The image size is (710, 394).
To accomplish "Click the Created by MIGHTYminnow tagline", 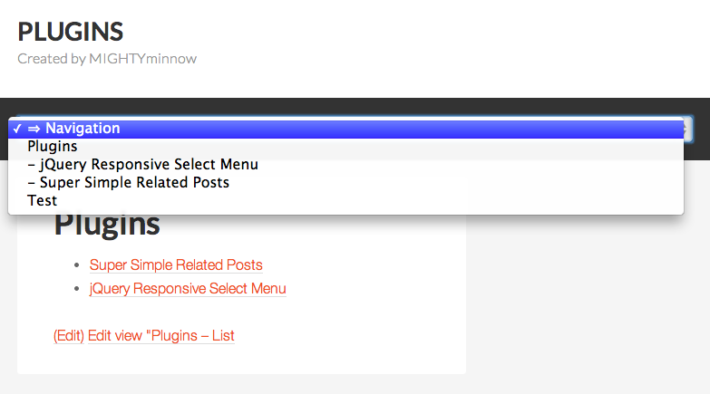I will (107, 59).
